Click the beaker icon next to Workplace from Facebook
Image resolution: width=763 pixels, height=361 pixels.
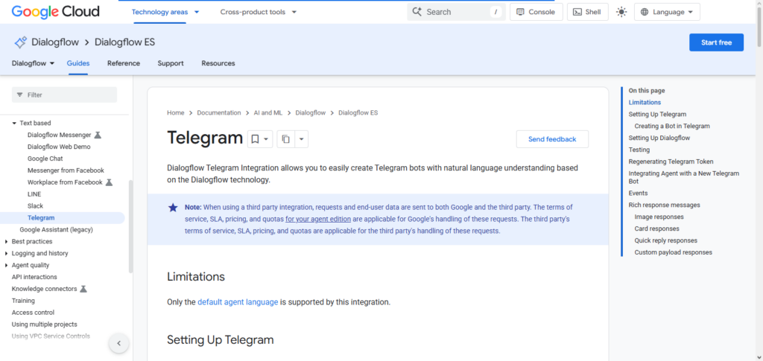109,182
